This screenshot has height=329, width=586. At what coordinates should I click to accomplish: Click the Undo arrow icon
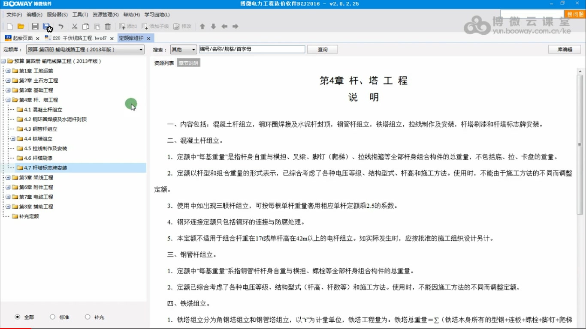[61, 27]
